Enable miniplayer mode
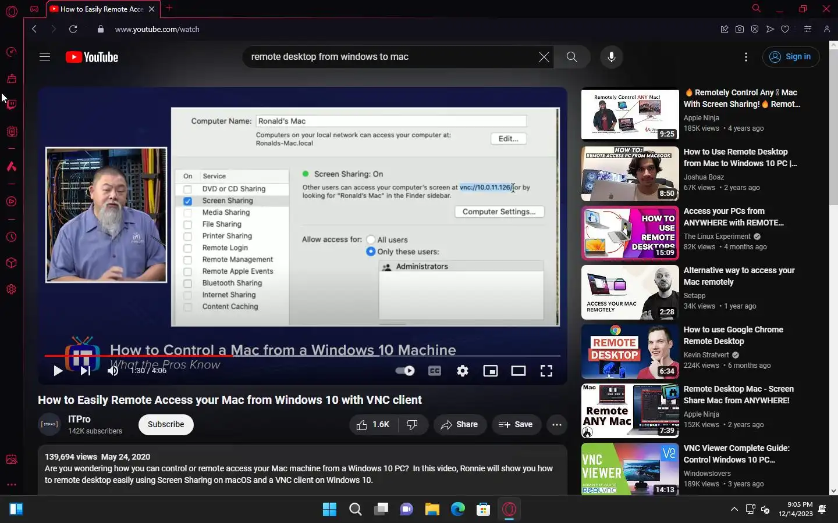The width and height of the screenshot is (838, 523). [491, 371]
